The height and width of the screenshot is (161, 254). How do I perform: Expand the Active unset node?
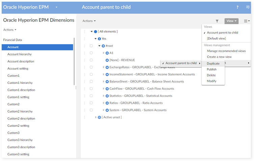click(96, 117)
